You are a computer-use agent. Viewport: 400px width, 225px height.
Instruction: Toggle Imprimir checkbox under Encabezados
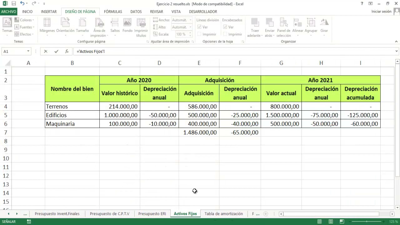click(x=225, y=34)
